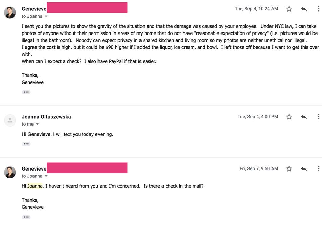Viewport: 325px width, 225px height.
Task: Reply to Joanna Oltuszewska's 4:00 PM message
Action: (x=304, y=117)
